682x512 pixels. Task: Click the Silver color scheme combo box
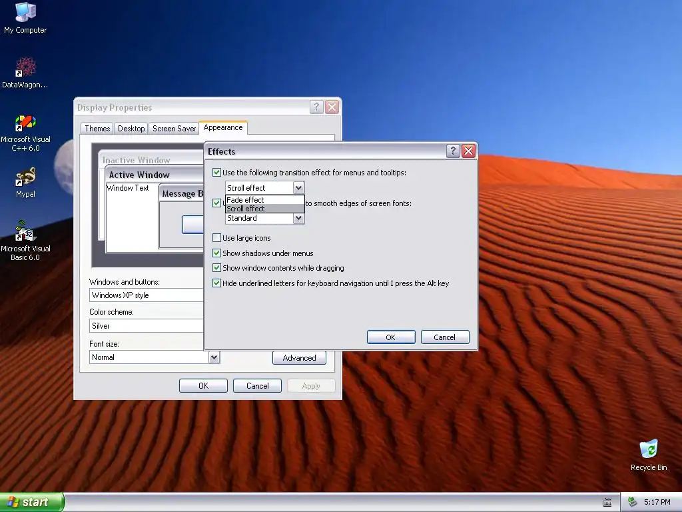click(x=146, y=325)
